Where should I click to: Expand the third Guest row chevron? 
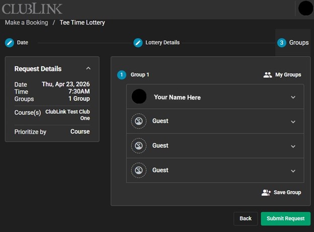[x=293, y=171]
